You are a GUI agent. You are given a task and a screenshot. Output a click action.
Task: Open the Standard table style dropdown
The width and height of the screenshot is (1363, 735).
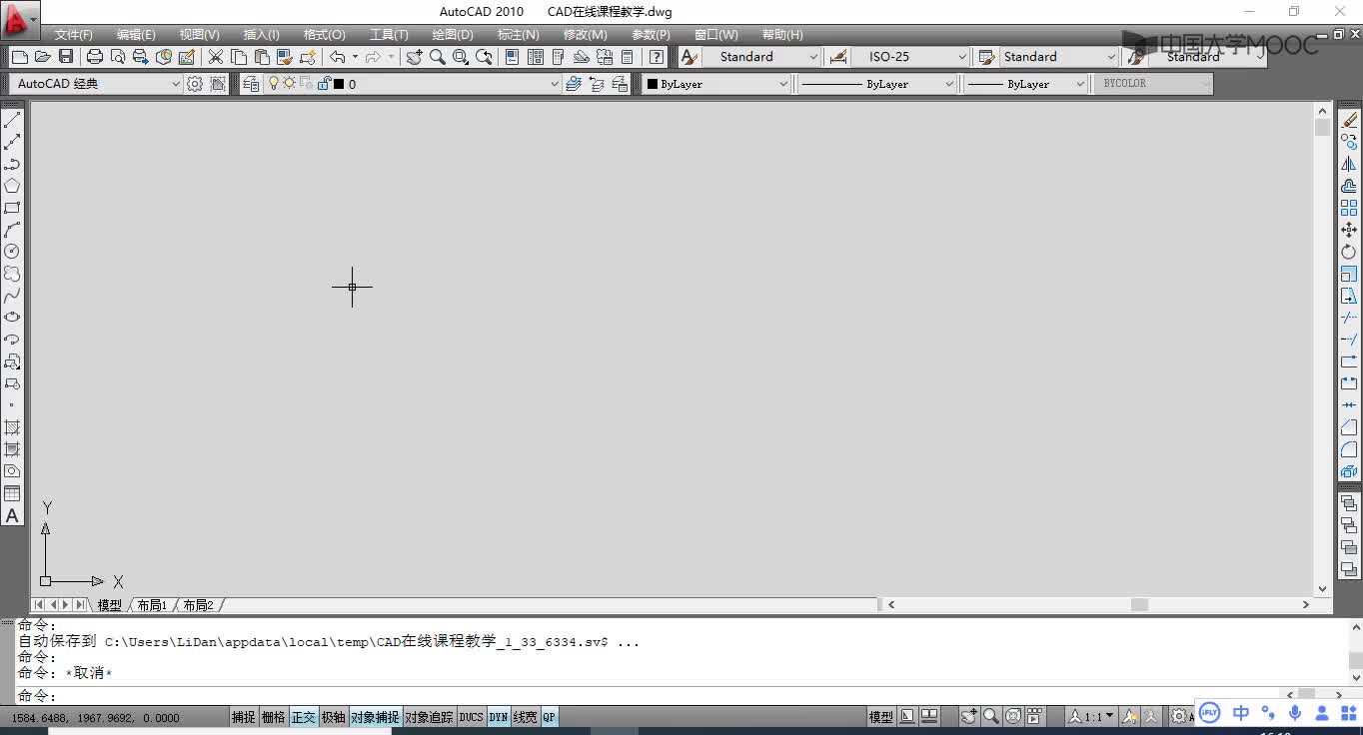pos(1058,57)
